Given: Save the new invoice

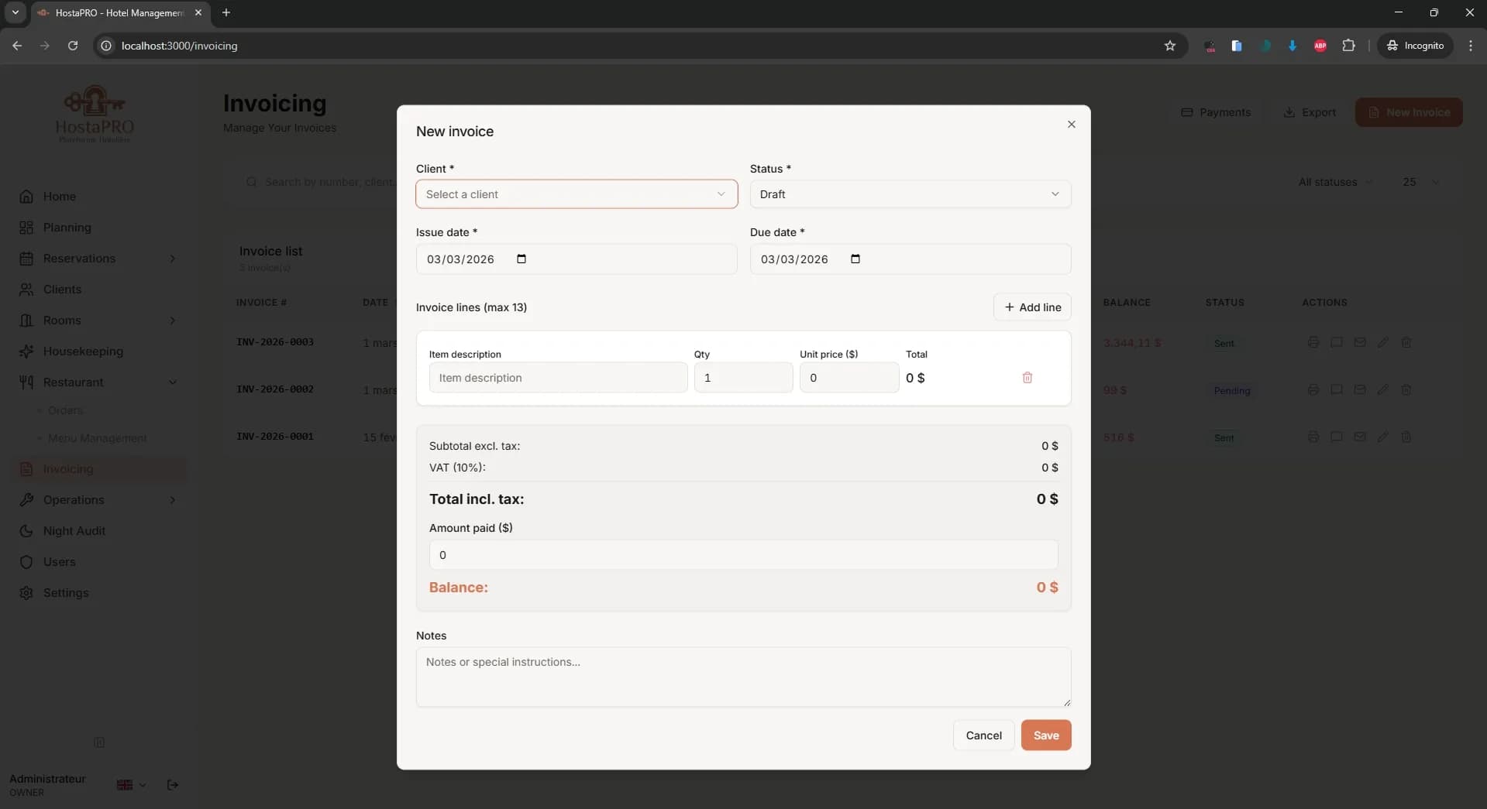Looking at the screenshot, I should pos(1045,735).
